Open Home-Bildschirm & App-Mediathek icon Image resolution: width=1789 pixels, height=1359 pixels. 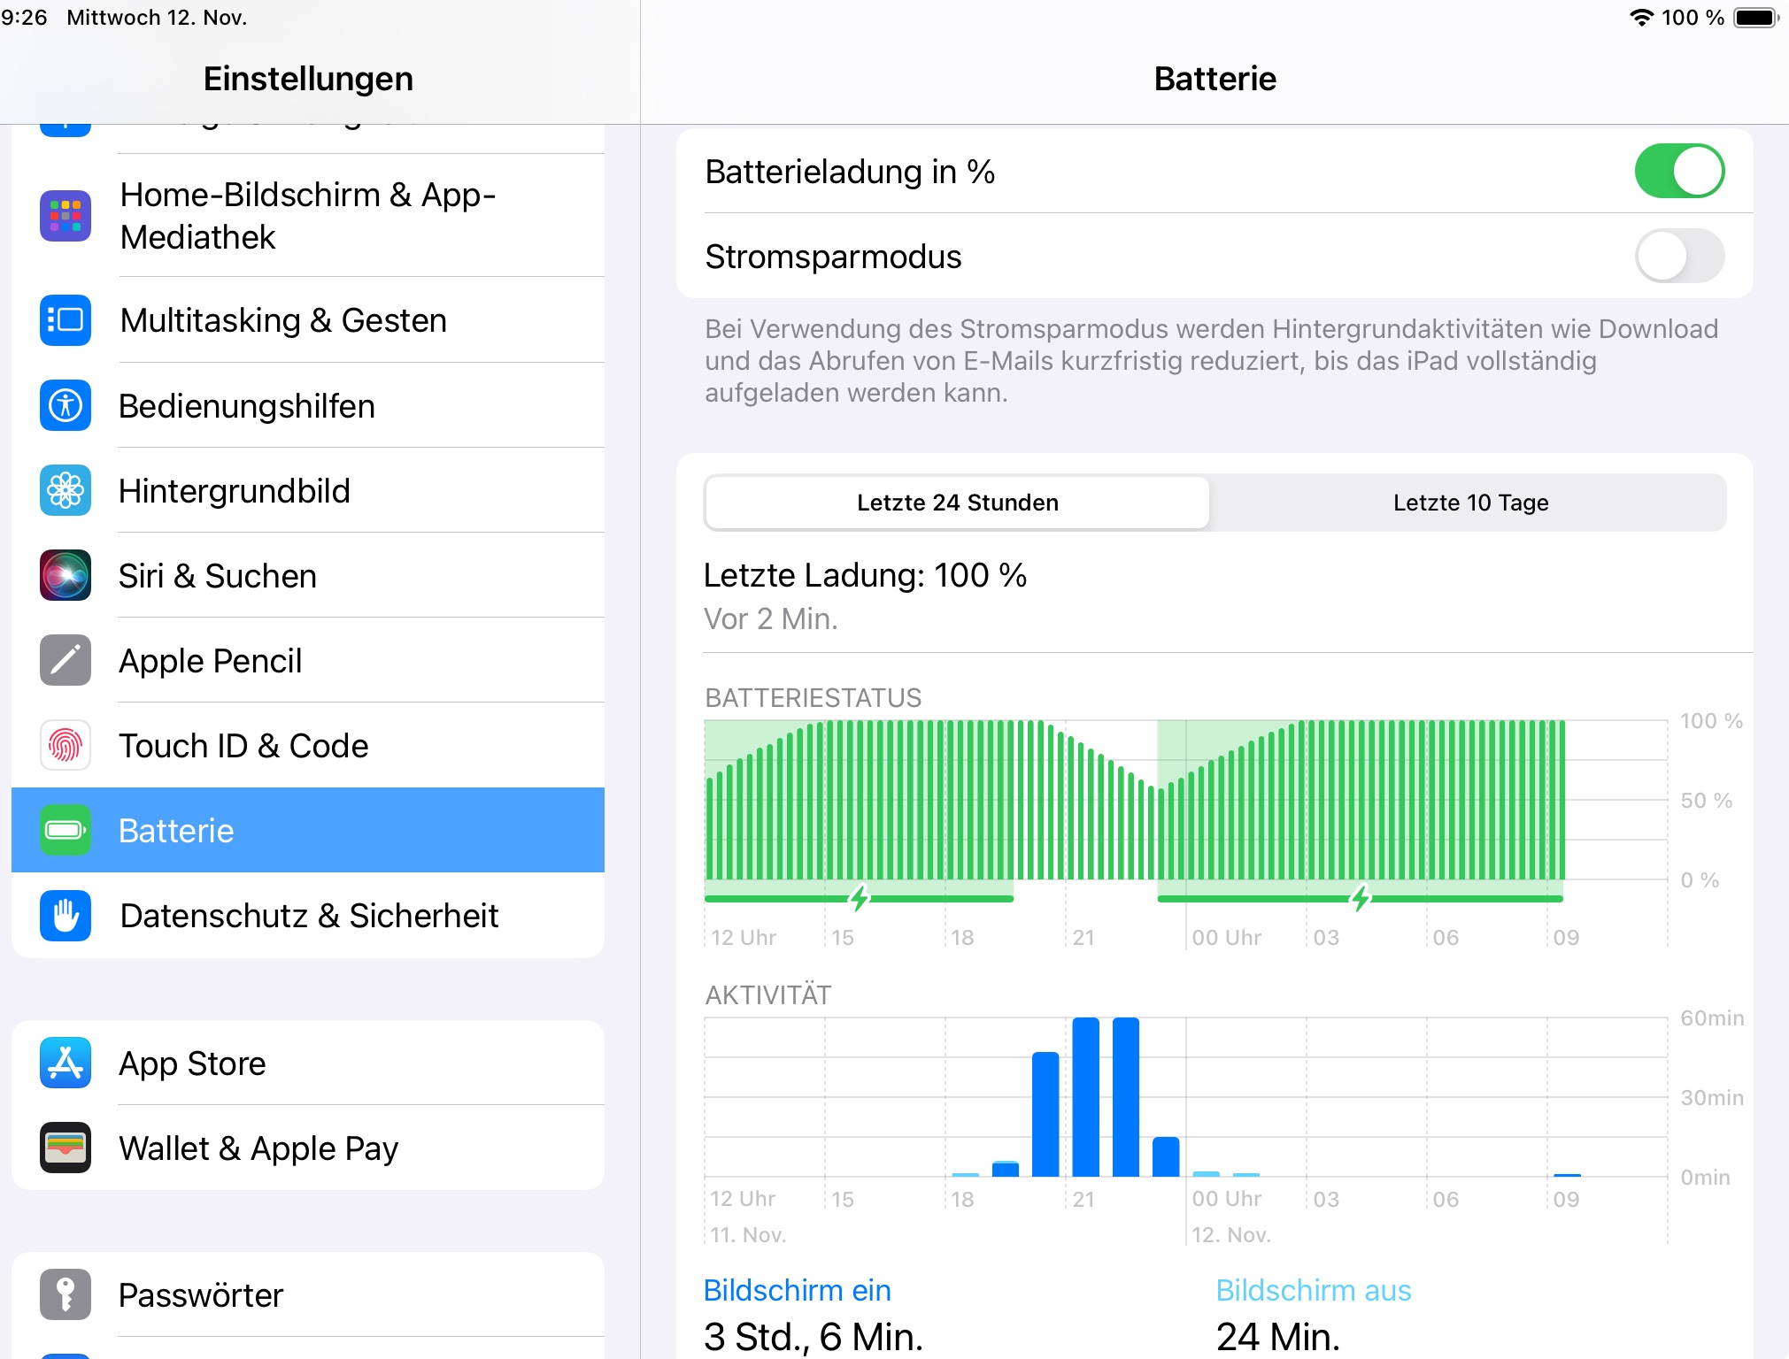(66, 216)
